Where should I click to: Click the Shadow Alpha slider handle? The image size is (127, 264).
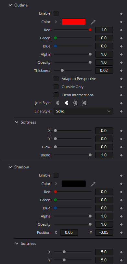90,216
